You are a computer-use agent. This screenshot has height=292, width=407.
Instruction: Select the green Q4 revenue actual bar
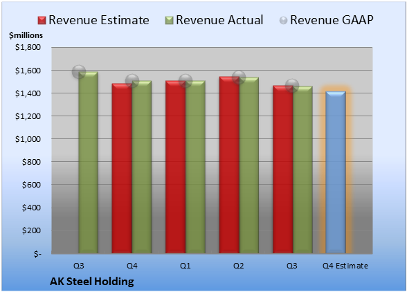142,167
